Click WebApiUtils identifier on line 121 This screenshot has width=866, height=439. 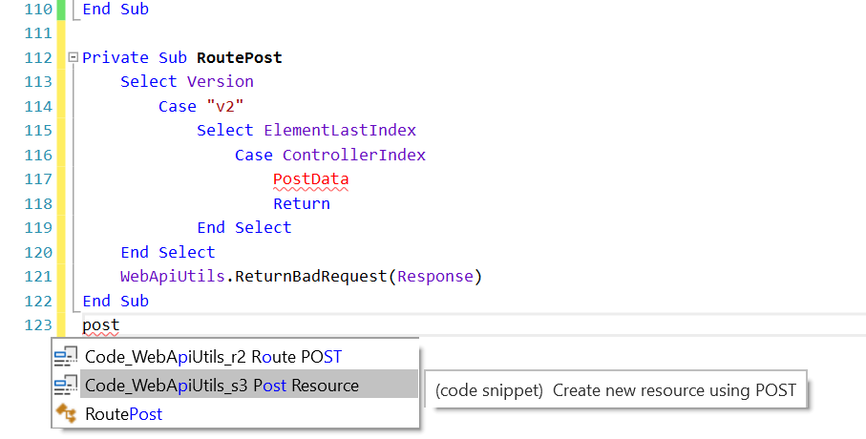coord(174,277)
